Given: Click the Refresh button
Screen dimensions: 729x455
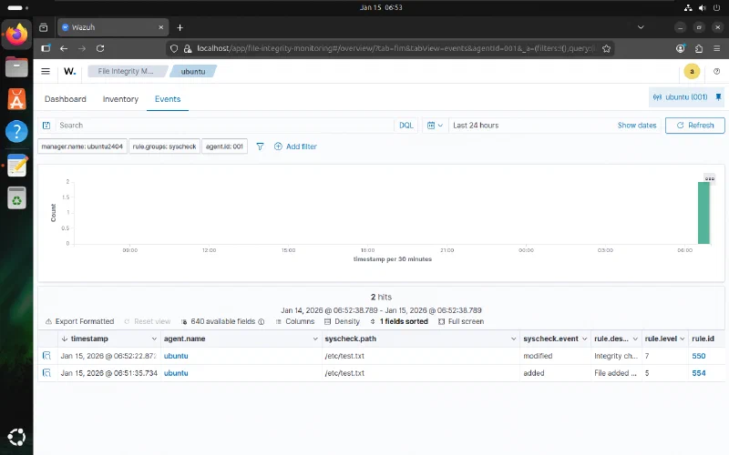Looking at the screenshot, I should 694,126.
